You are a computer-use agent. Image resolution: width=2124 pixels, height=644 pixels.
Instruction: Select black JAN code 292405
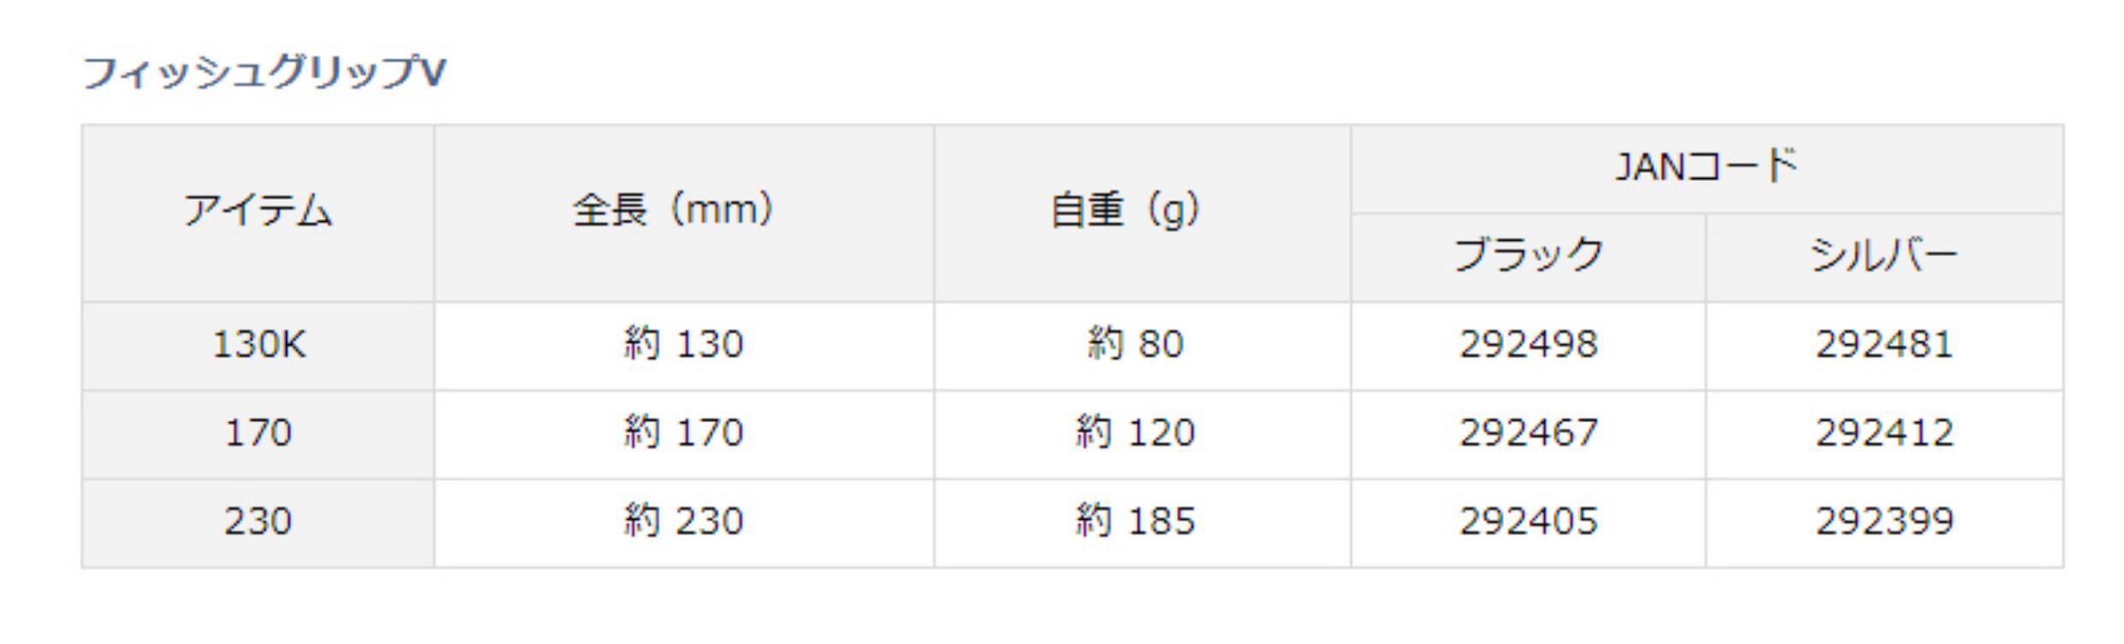[1528, 522]
